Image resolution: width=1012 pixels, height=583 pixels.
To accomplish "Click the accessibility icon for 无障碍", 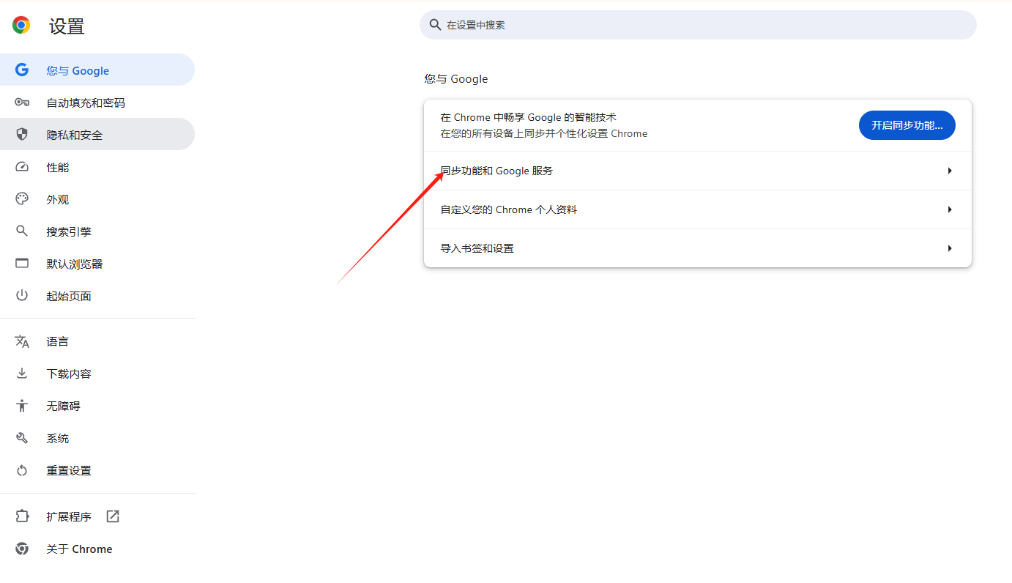I will [x=22, y=406].
